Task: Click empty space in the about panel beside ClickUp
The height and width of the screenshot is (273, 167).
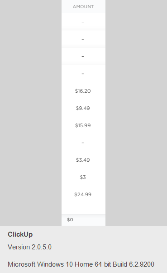Action: (x=99, y=234)
